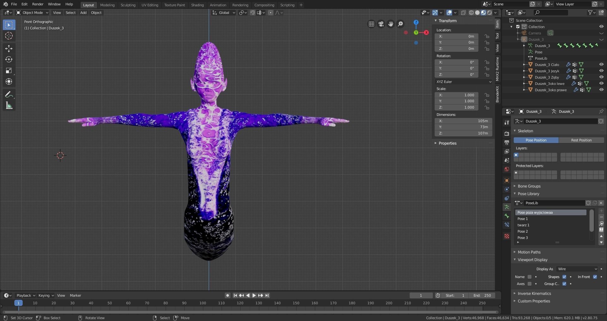Click the auto keying record button
Screen dimensions: 607x321
click(x=227, y=295)
